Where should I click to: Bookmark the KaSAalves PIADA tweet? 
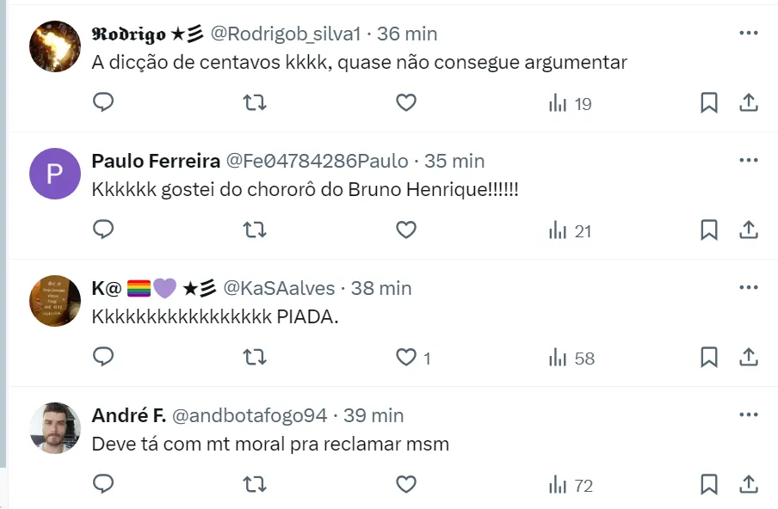pos(708,358)
